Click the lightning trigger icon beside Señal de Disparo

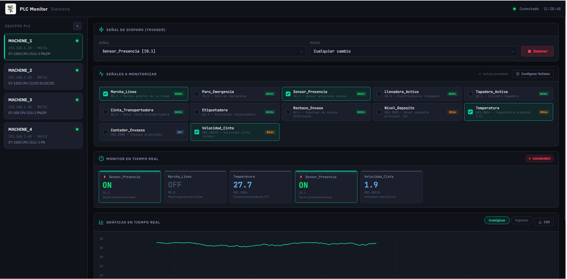click(x=101, y=30)
